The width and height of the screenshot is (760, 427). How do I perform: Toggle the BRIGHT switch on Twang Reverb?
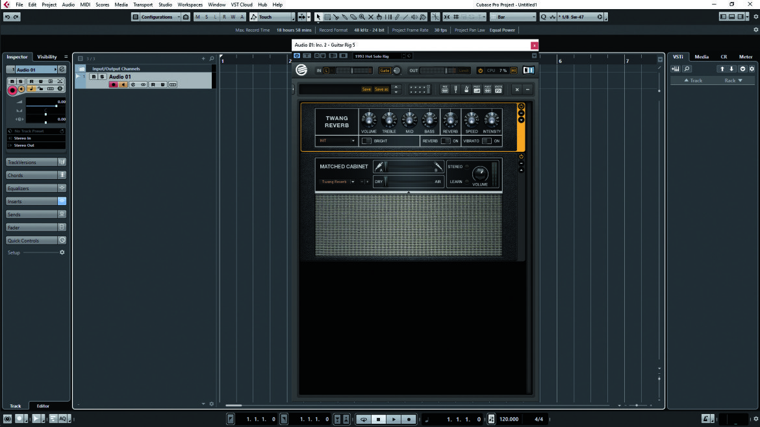point(366,141)
